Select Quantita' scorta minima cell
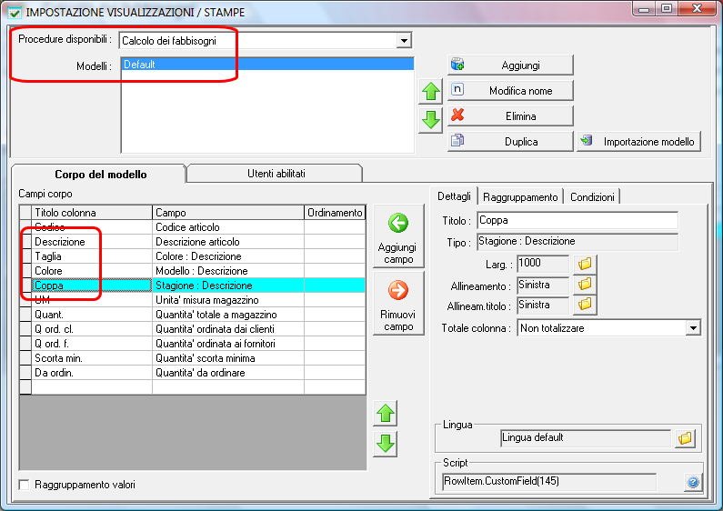The height and width of the screenshot is (511, 723). tap(227, 358)
